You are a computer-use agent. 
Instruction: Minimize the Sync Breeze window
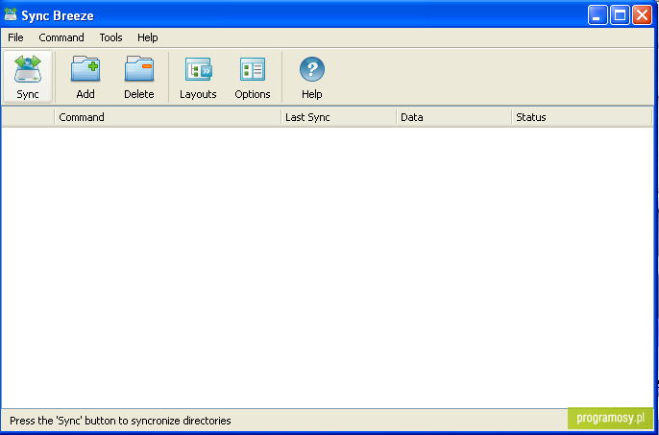(x=598, y=15)
